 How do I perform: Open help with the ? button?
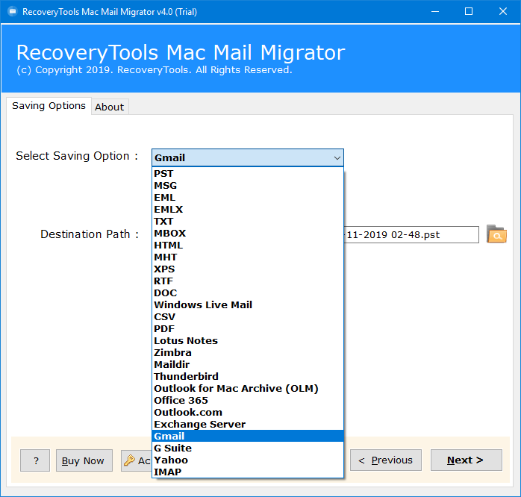pos(35,460)
